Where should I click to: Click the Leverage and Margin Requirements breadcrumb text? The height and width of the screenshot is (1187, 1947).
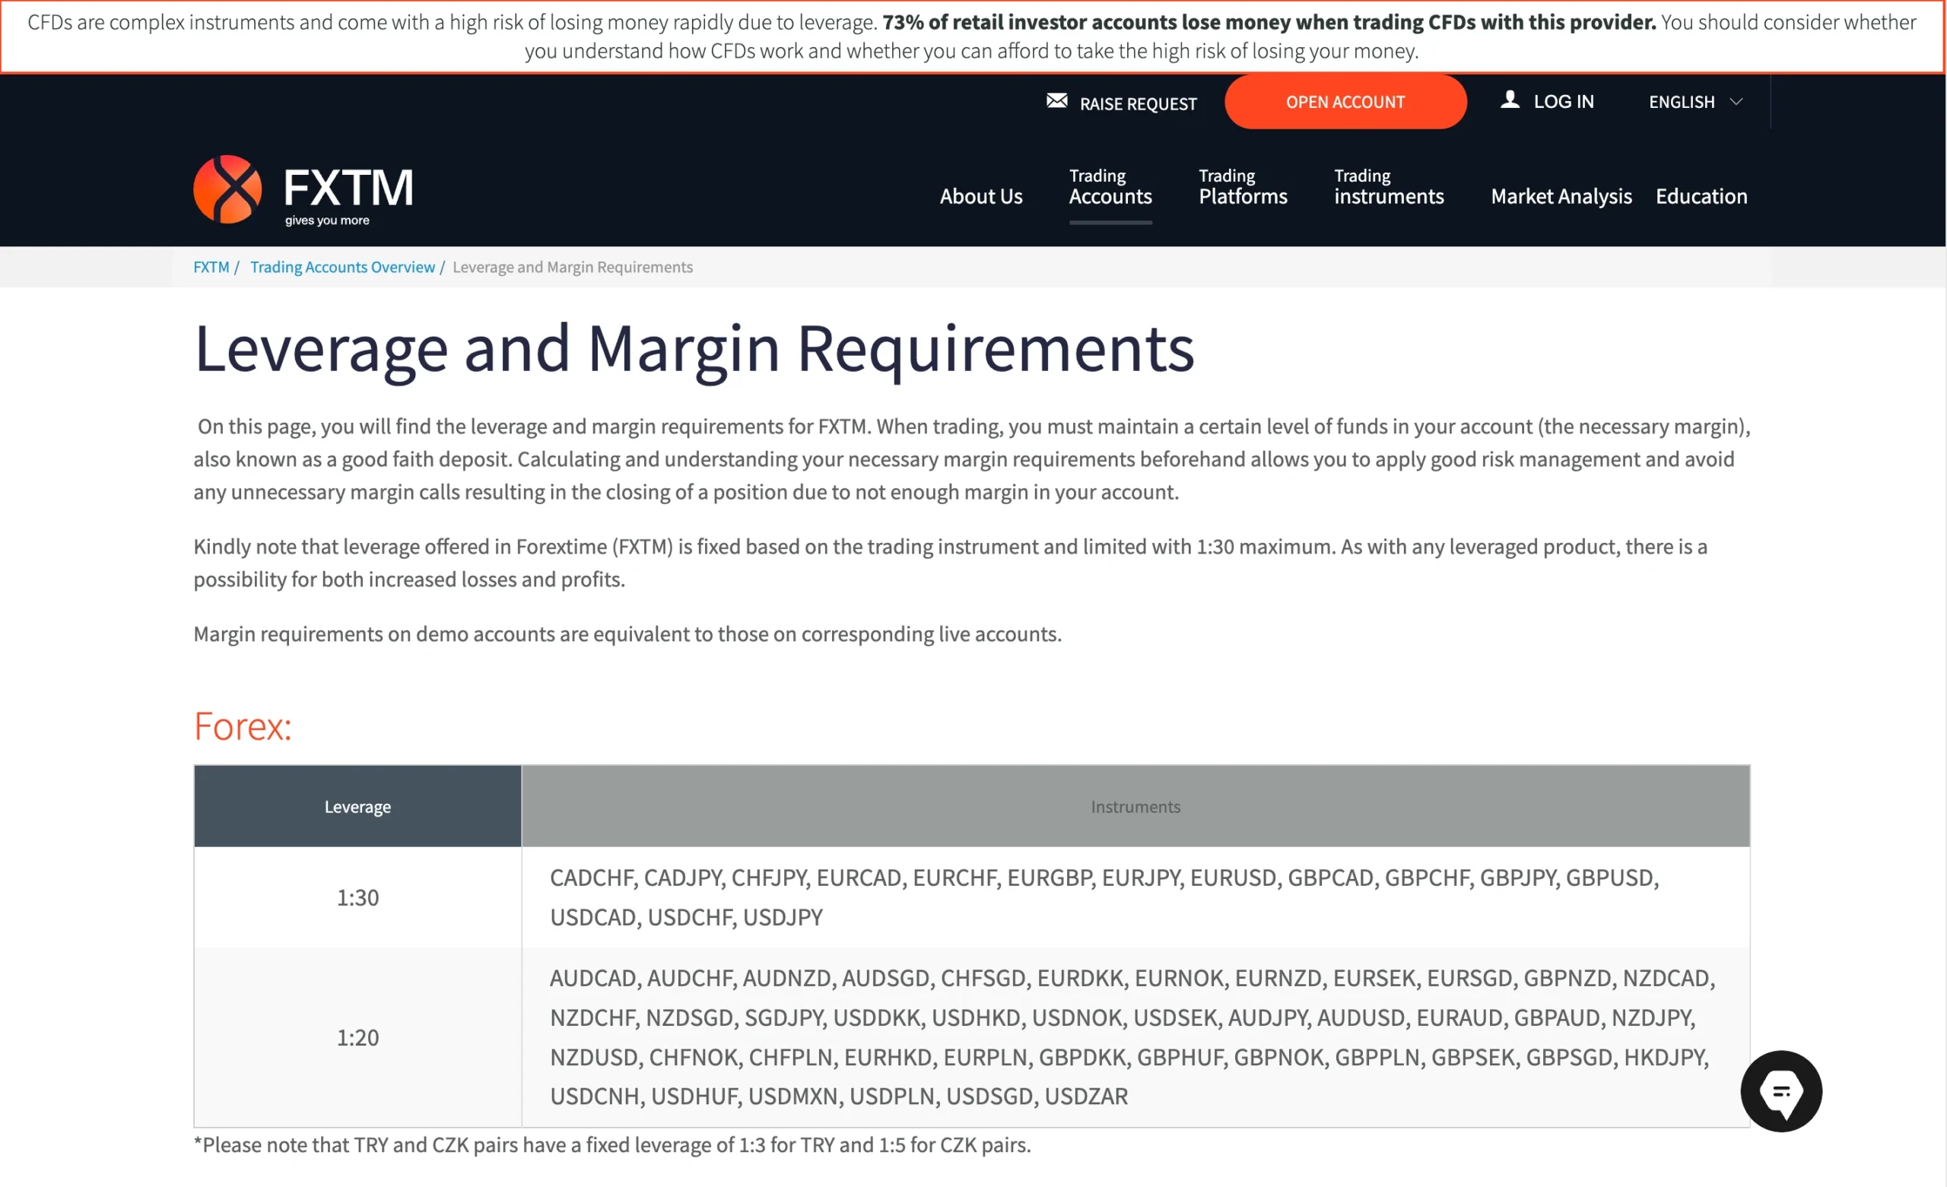click(572, 267)
